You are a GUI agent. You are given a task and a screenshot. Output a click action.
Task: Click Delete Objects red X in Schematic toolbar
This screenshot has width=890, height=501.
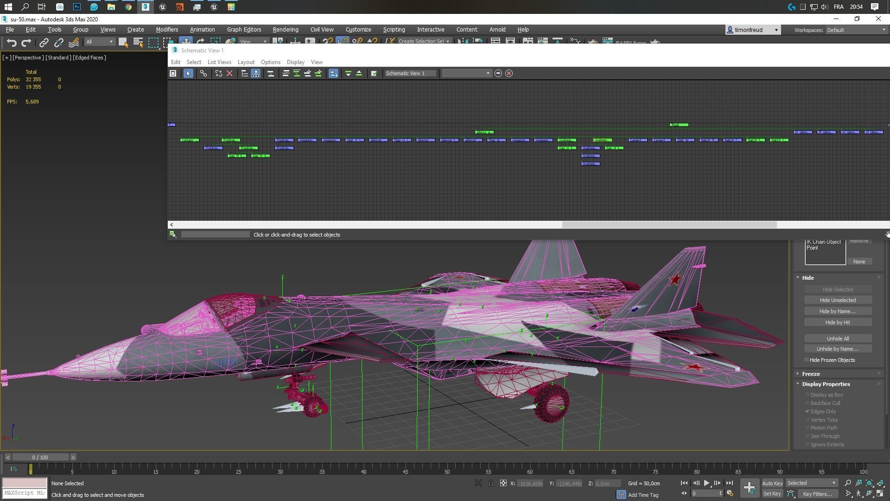click(x=229, y=73)
